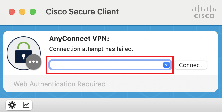The height and width of the screenshot is (112, 222).
Task: Close the Cisco Secure Client window
Action: [x=12, y=12]
